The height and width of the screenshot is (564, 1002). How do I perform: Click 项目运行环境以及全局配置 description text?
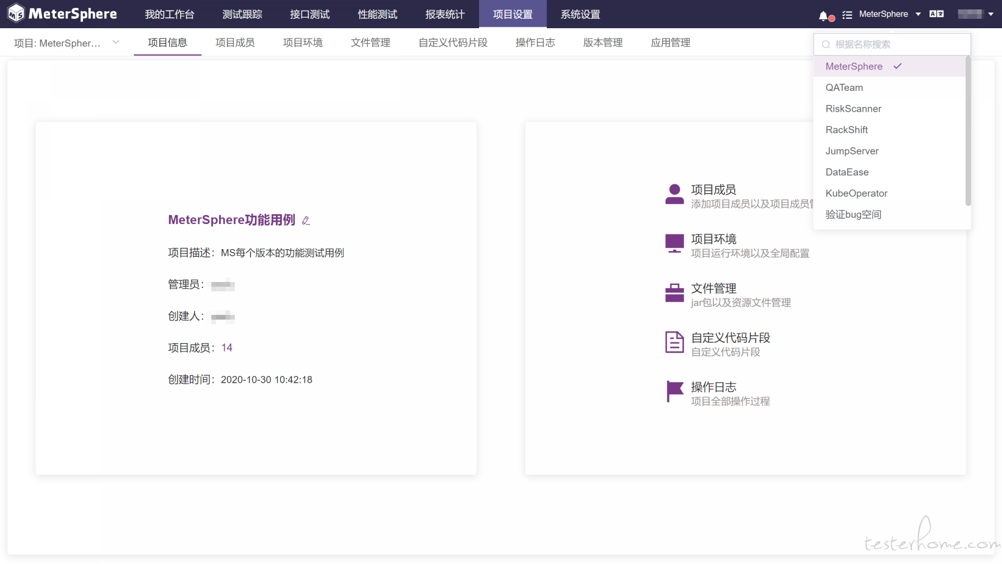coord(750,253)
